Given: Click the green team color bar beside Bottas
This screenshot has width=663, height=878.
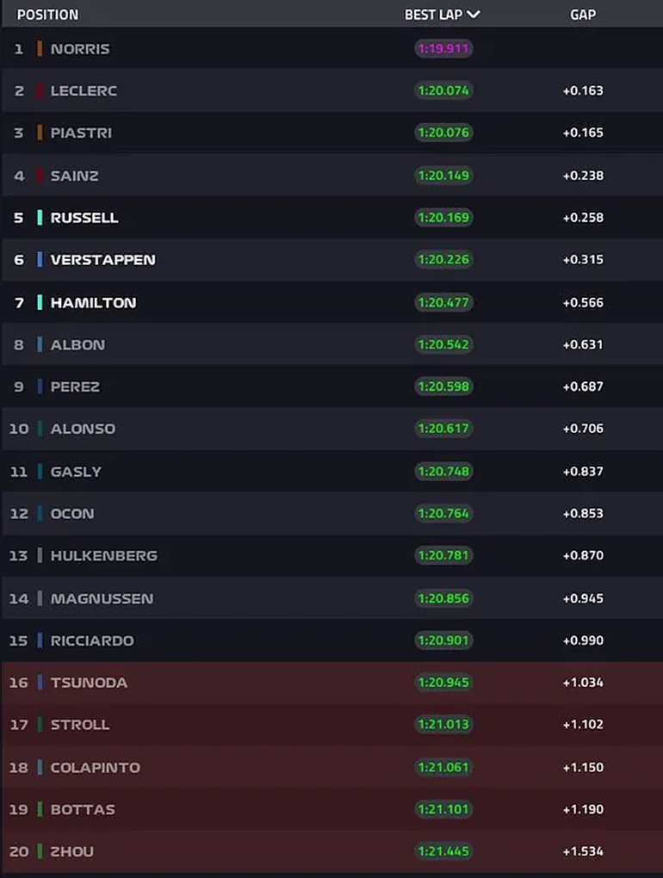Looking at the screenshot, I should (40, 809).
